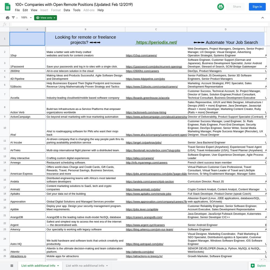Image resolution: width=270 pixels, height=270 pixels.
Task: Open the alley.co careers link
Action: 140,158
